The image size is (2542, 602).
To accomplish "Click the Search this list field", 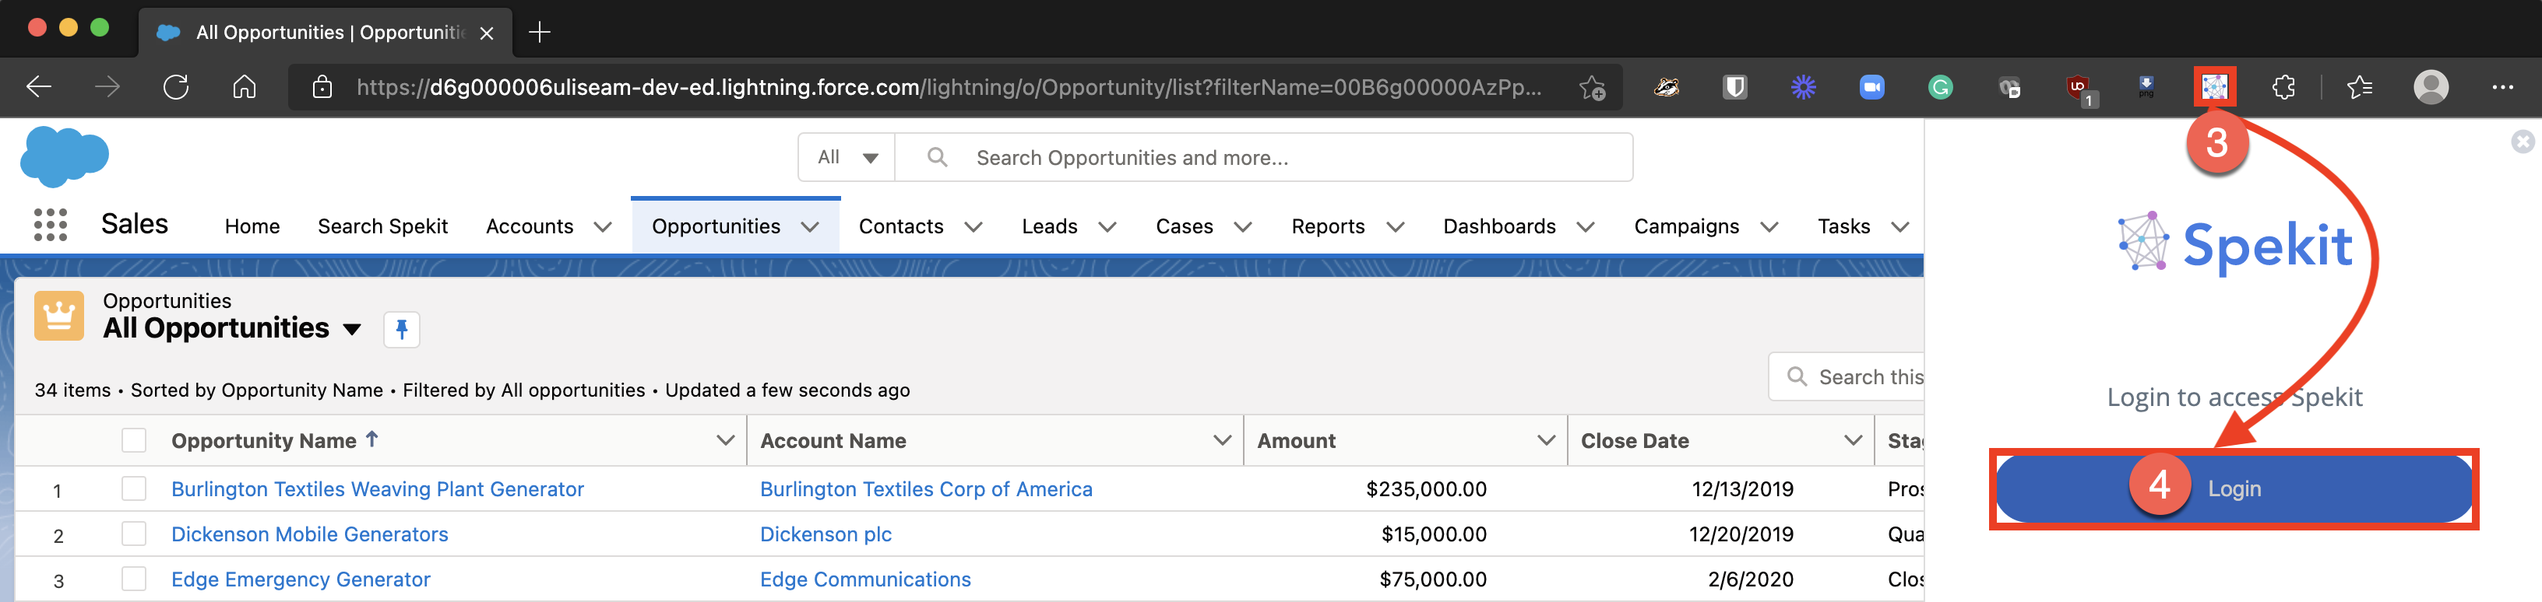I will click(x=1847, y=376).
